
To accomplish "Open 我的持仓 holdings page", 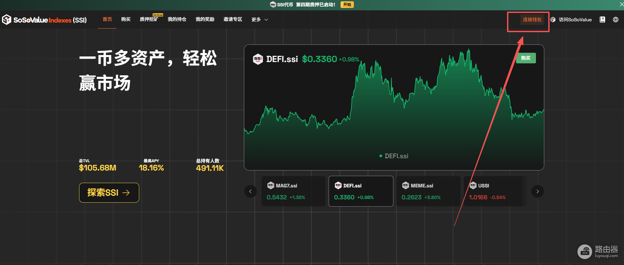I will click(177, 19).
